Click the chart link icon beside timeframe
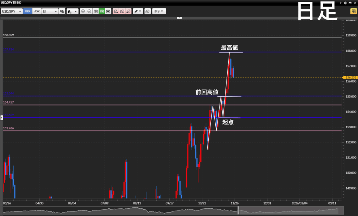 pos(62,11)
